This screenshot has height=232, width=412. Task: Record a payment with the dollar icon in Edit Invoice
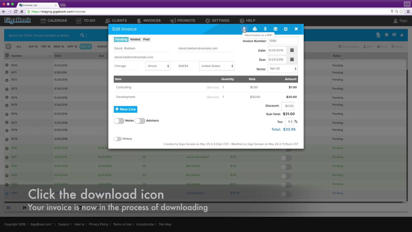[x=265, y=29]
